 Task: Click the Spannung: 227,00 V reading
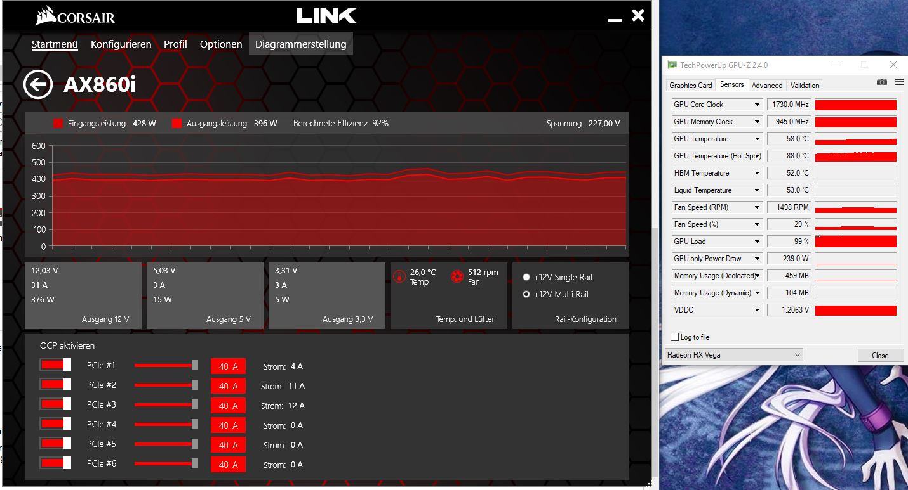point(584,123)
